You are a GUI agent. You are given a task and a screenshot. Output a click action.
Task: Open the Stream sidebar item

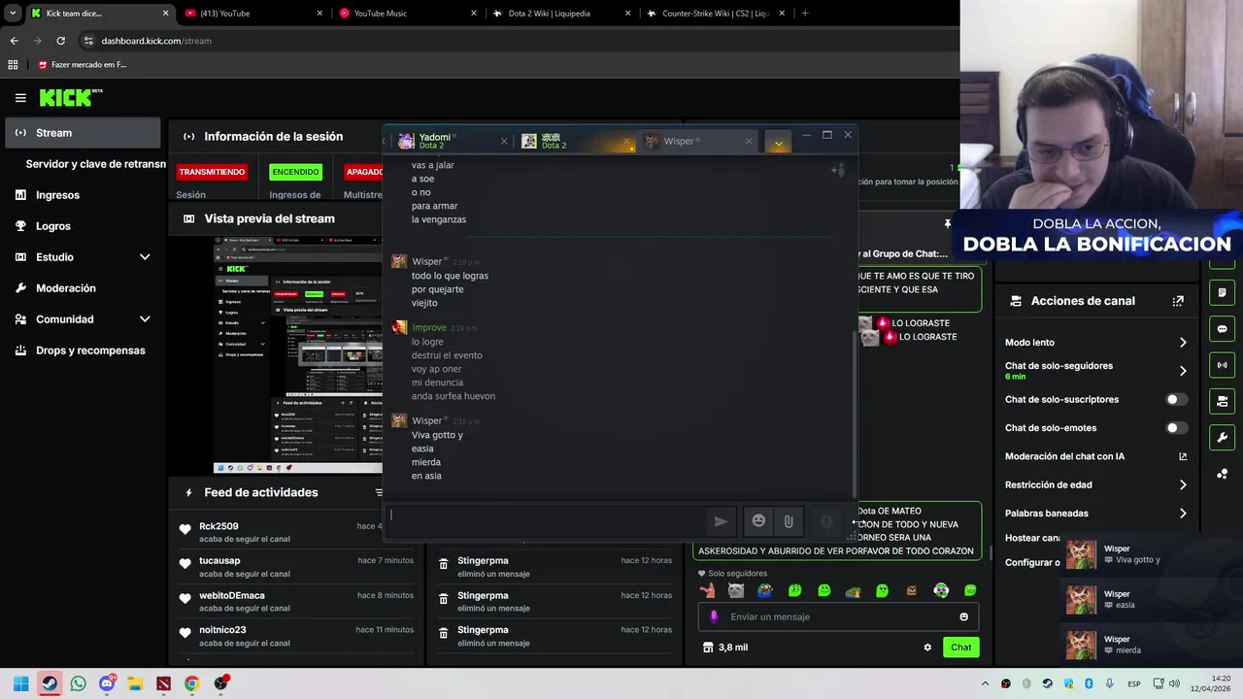click(x=83, y=133)
